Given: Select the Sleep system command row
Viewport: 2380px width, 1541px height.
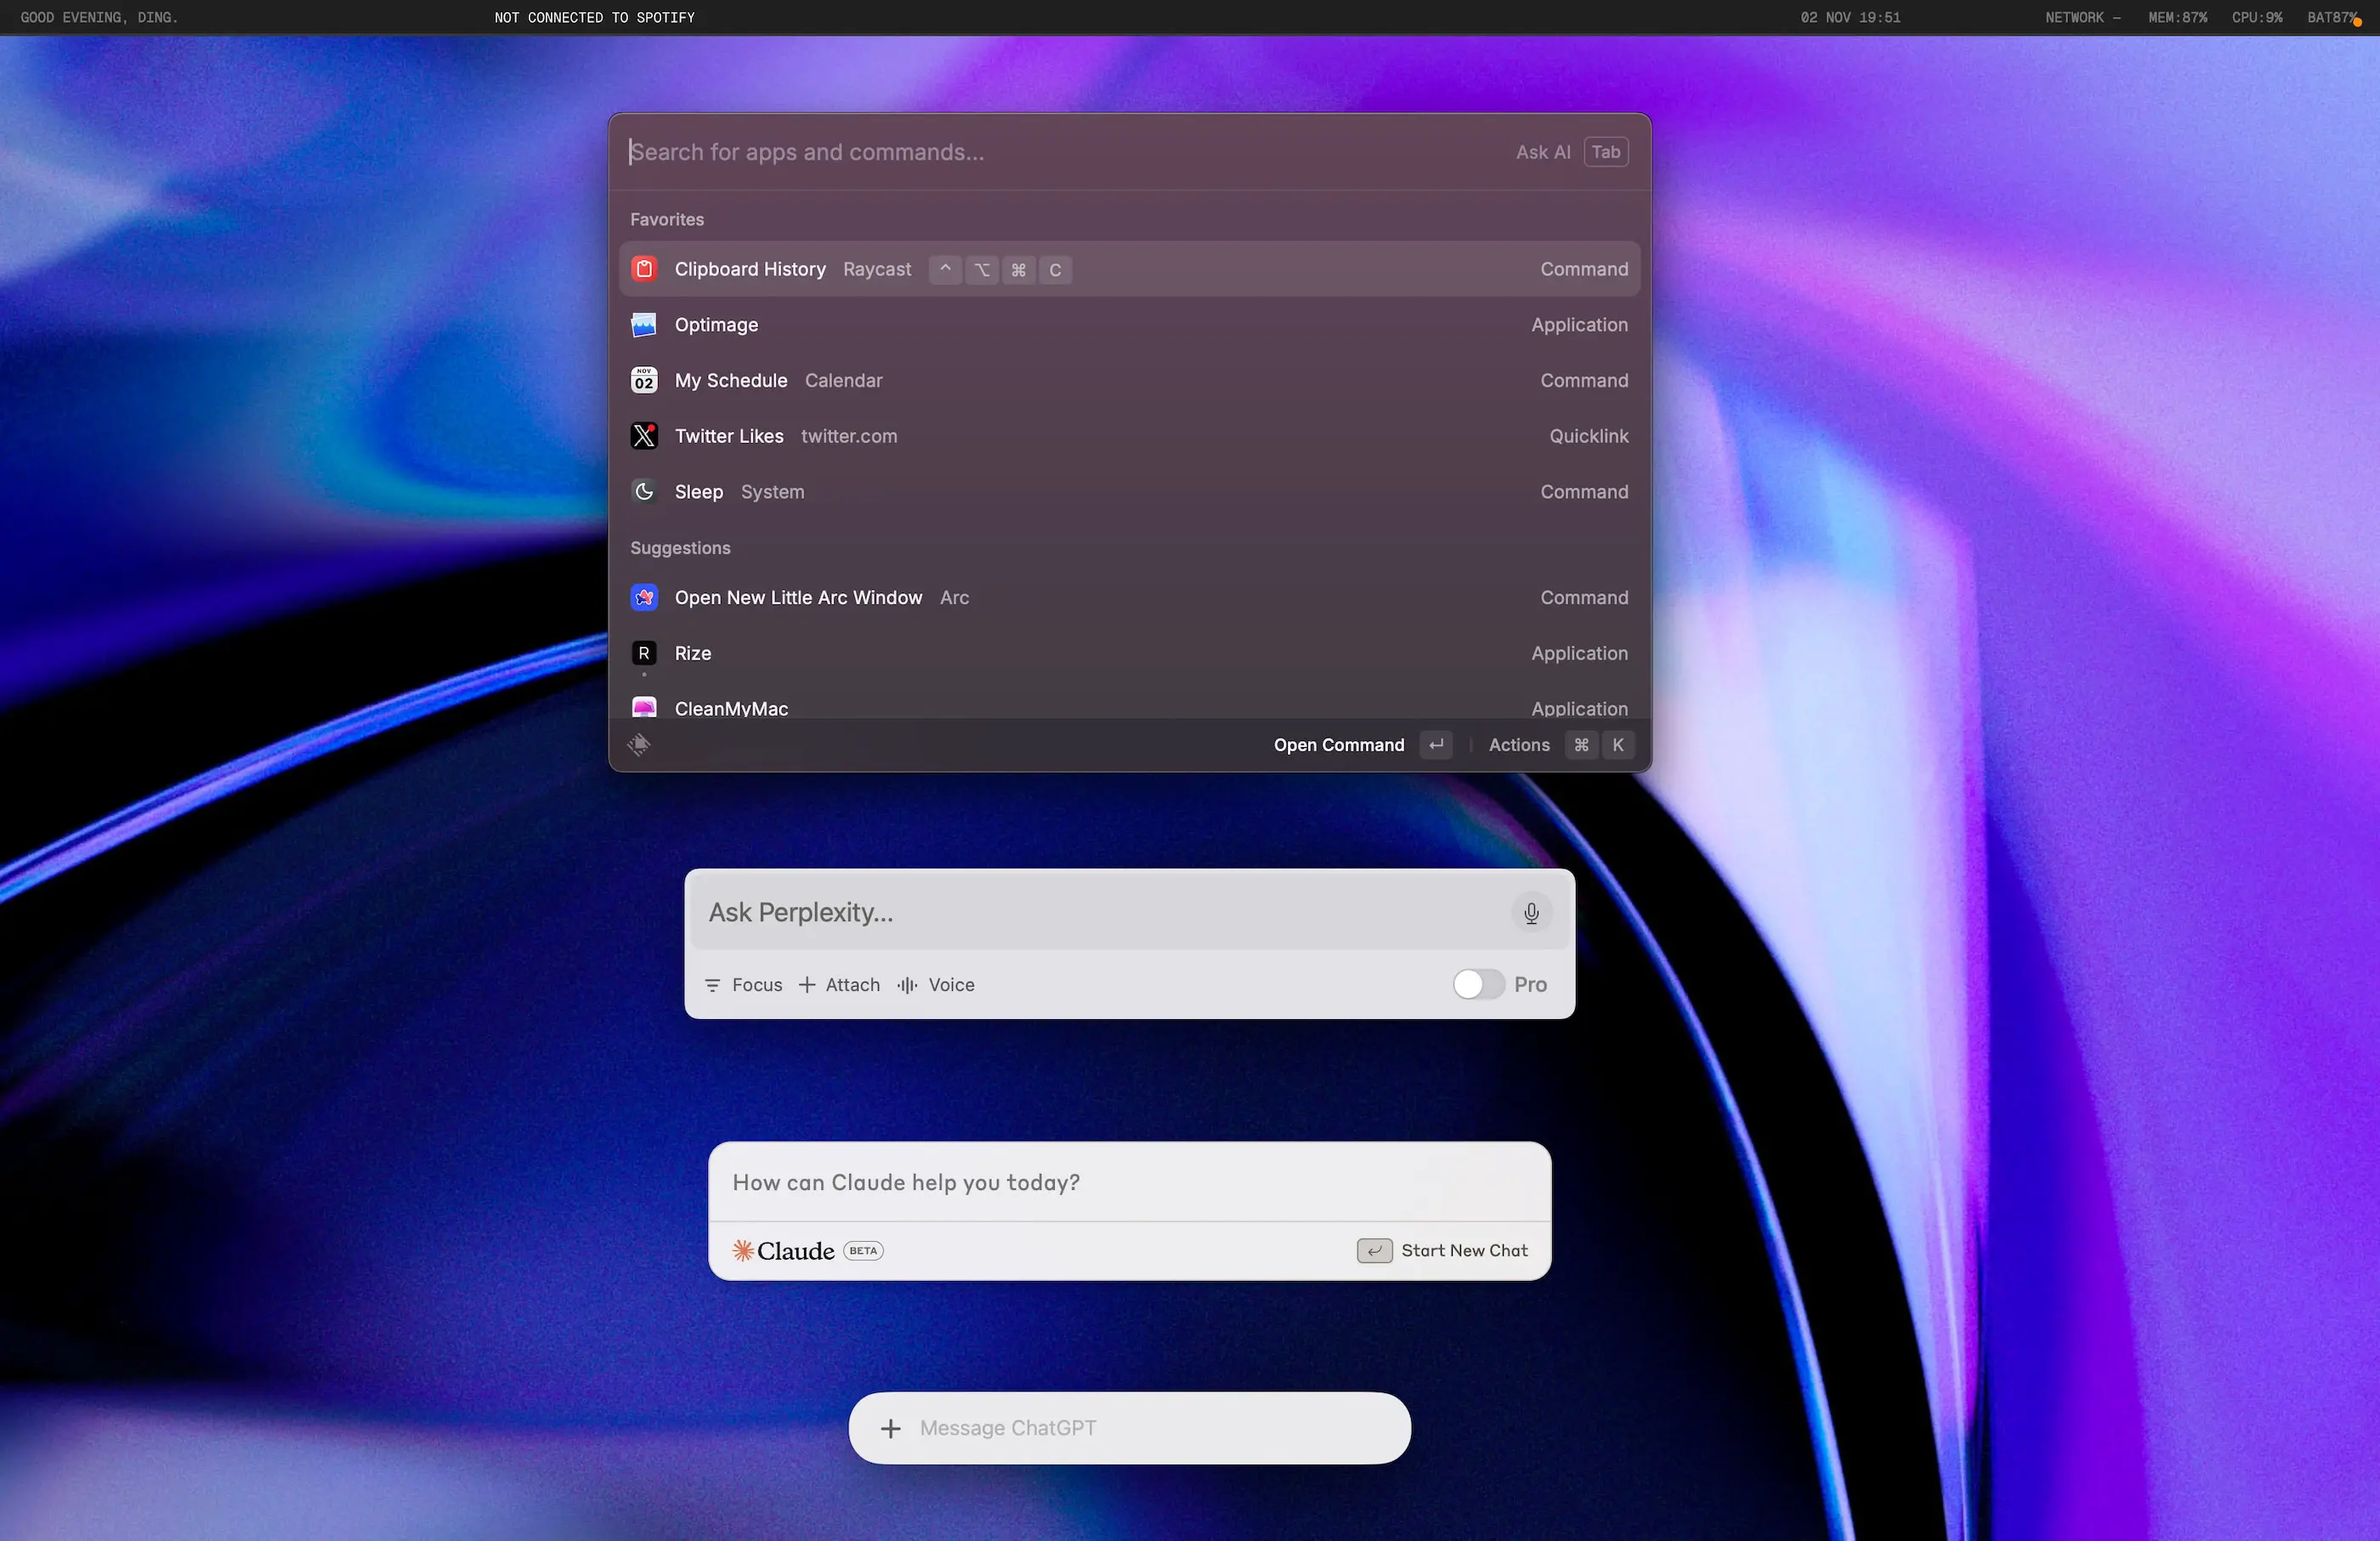Looking at the screenshot, I should [x=1129, y=492].
